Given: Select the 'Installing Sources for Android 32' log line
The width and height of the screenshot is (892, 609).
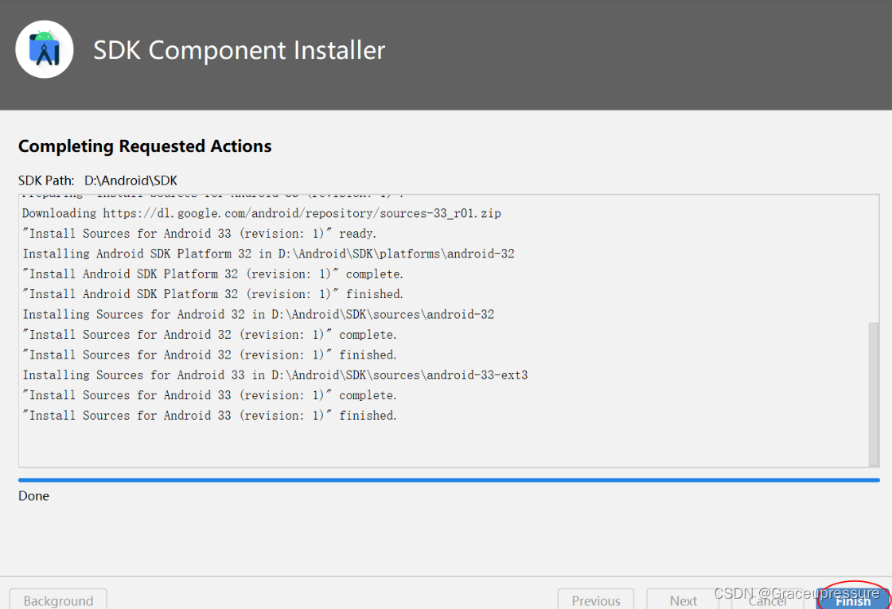Looking at the screenshot, I should pyautogui.click(x=259, y=315).
